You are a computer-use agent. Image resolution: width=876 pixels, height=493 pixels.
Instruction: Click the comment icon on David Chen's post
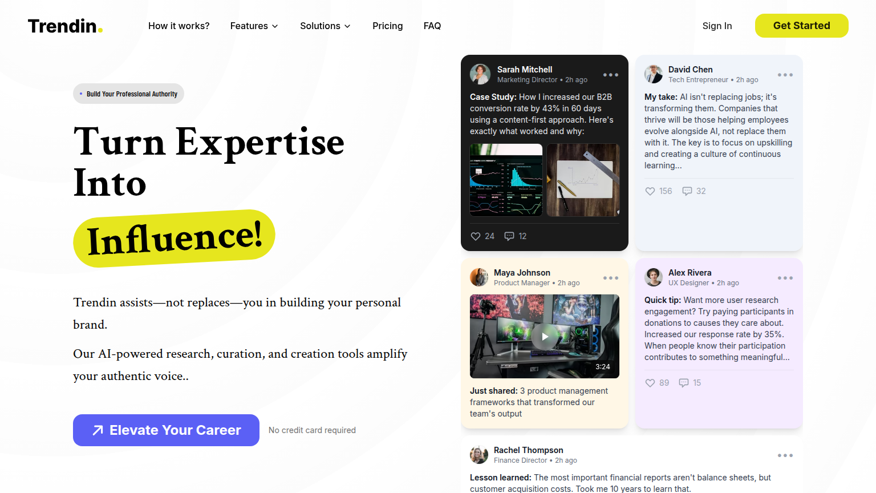687,191
